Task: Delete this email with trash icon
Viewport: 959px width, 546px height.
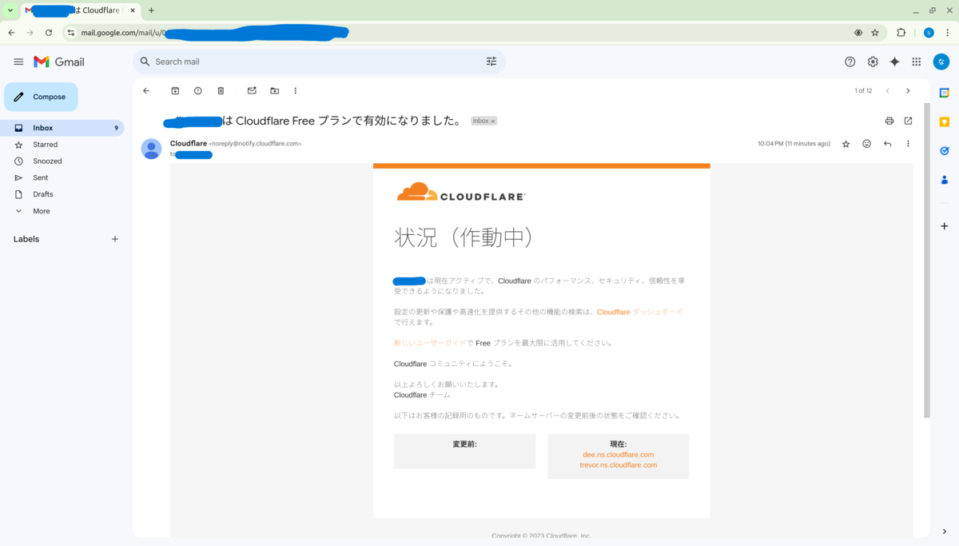Action: pos(221,91)
